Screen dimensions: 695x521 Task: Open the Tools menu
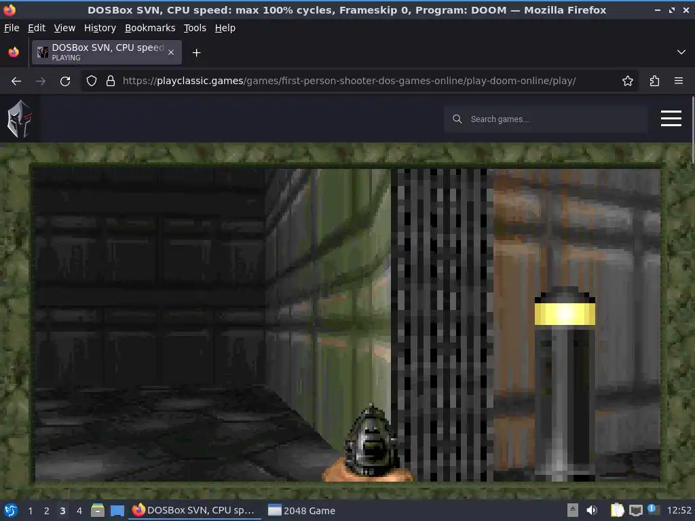point(195,28)
